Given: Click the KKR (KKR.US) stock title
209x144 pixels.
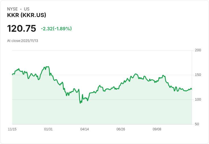Looking at the screenshot, I should (x=27, y=15).
